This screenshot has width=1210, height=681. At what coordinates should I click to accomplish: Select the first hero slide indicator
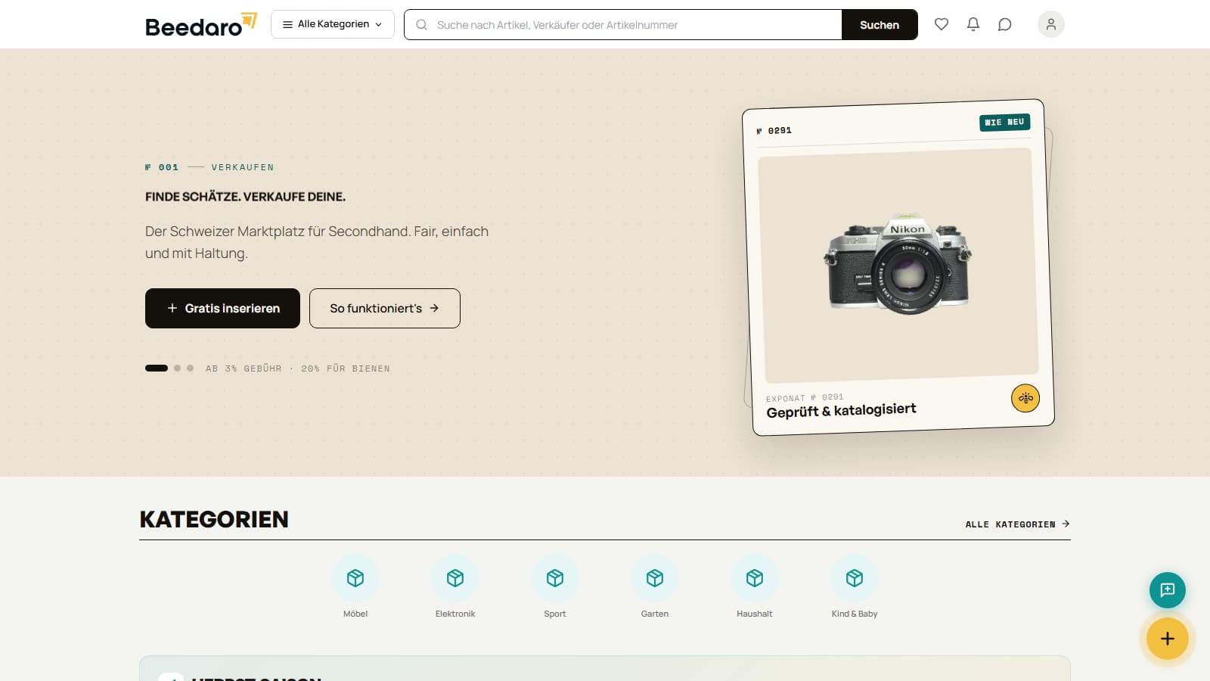[x=157, y=368]
